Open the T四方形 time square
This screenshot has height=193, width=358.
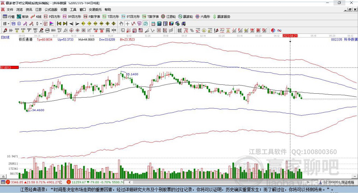tap(111, 17)
